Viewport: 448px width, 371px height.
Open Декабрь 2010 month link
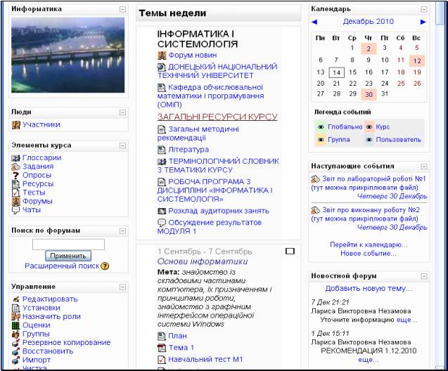[369, 22]
